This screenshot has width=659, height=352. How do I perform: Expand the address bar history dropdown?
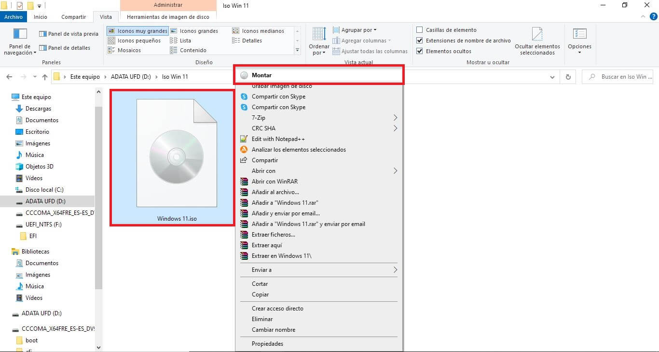[552, 77]
